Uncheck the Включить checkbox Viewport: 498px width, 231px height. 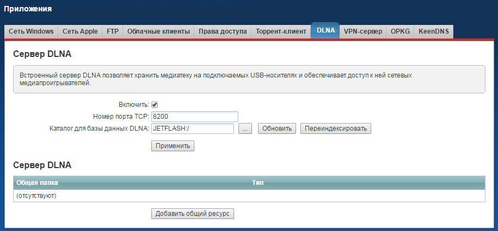click(x=155, y=105)
